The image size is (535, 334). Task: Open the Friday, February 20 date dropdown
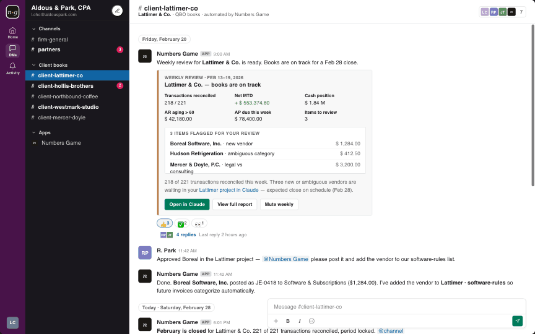point(164,39)
